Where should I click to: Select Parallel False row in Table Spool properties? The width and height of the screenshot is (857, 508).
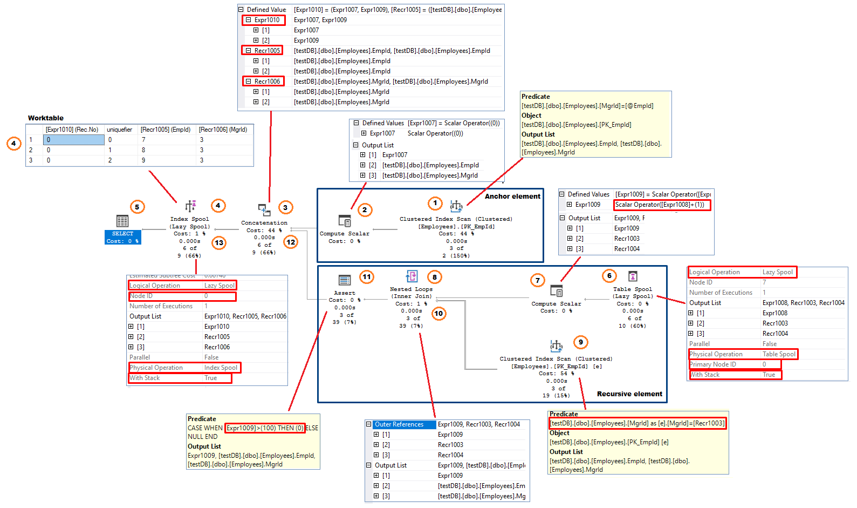pos(767,344)
